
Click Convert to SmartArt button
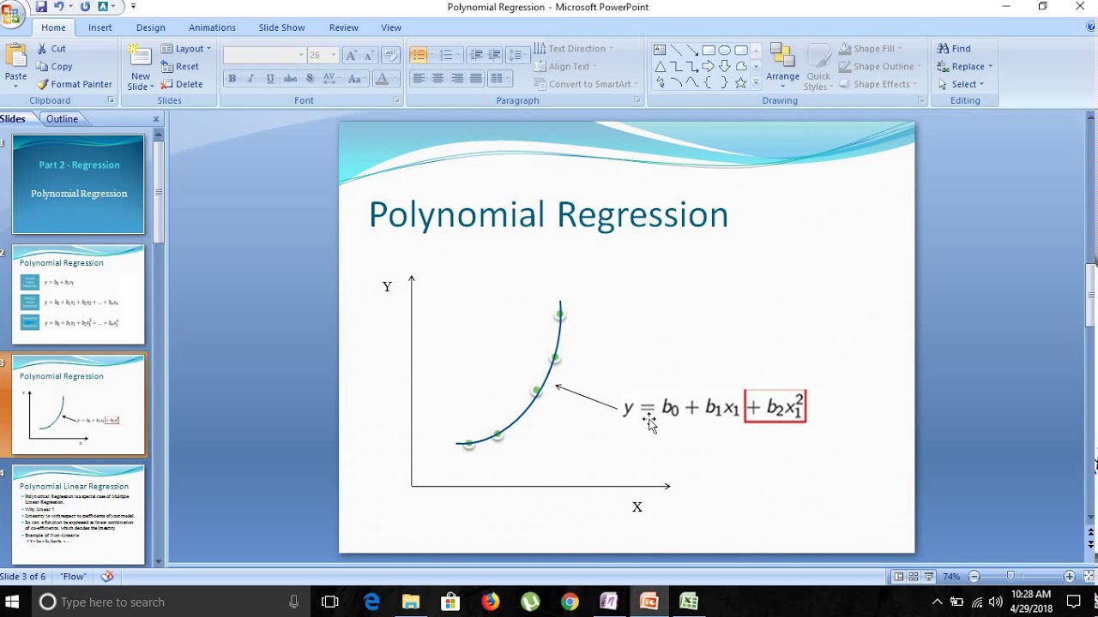click(588, 84)
